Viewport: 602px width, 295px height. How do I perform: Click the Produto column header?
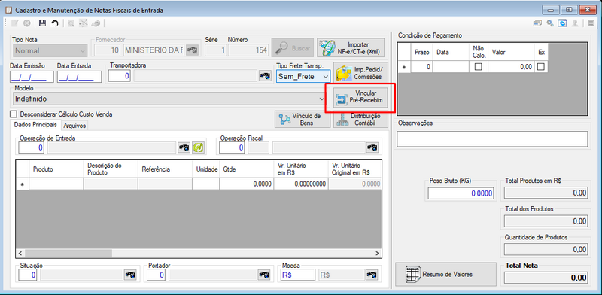(56, 169)
